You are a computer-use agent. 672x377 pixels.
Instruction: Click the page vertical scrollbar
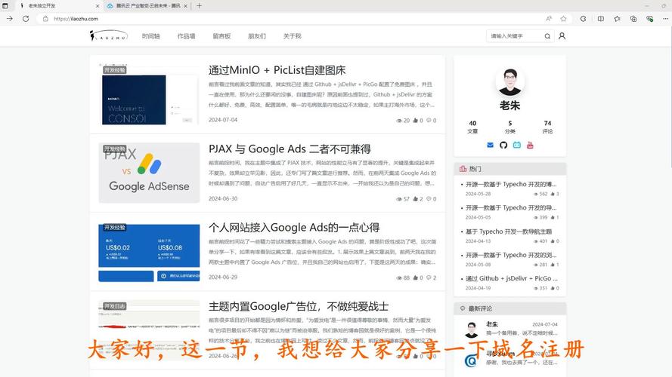(670, 97)
